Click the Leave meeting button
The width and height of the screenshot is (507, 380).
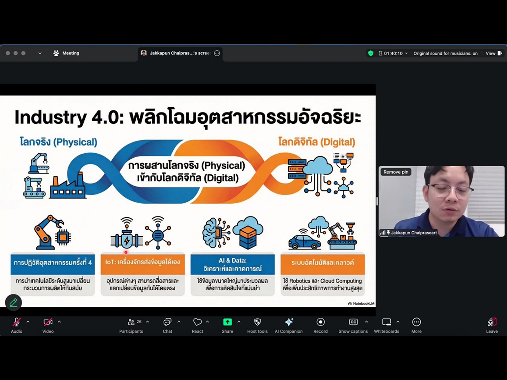(x=492, y=323)
